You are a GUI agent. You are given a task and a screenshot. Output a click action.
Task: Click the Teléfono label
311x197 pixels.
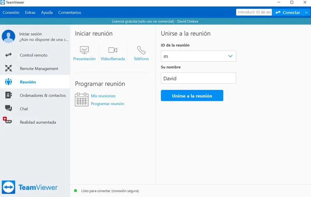click(141, 59)
